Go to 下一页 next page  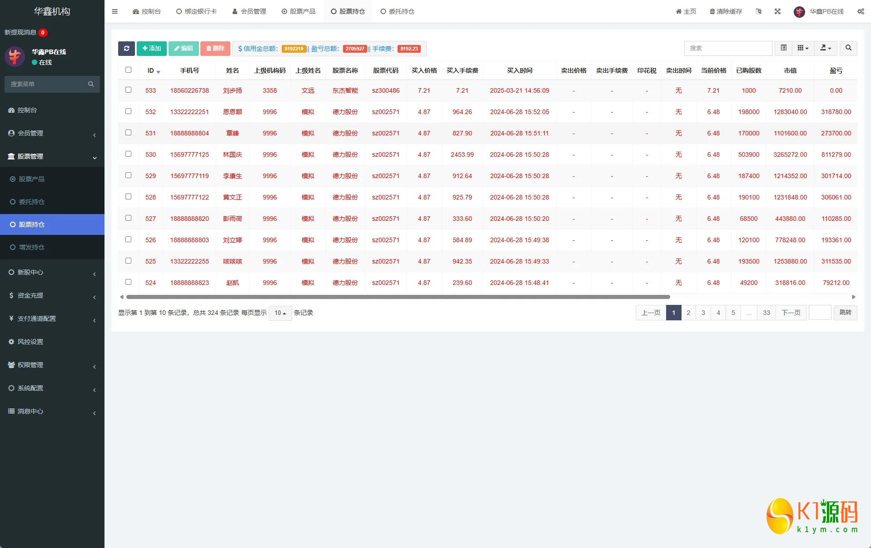(x=791, y=313)
